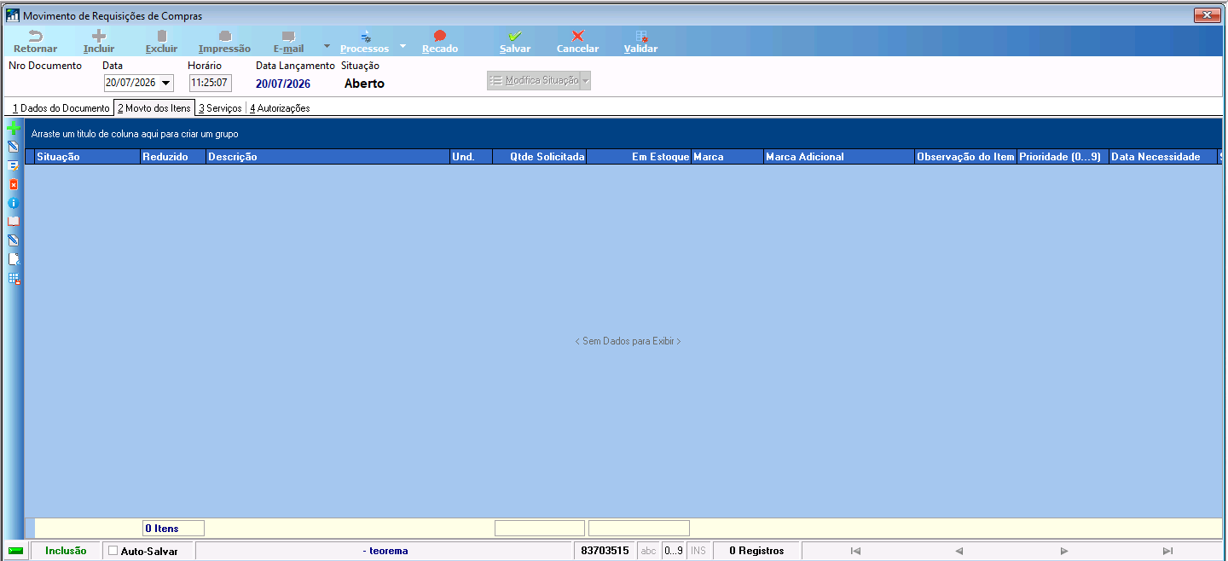Screen dimensions: 1228x561
Task: Click the 'abc' status bar indicator
Action: point(649,551)
